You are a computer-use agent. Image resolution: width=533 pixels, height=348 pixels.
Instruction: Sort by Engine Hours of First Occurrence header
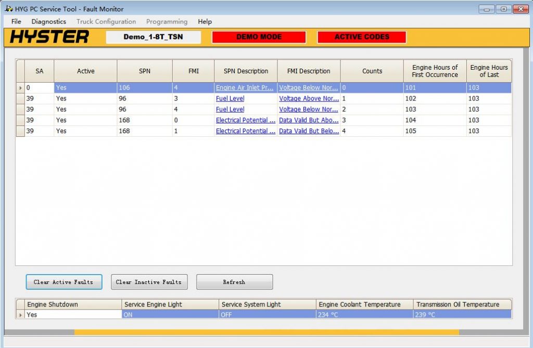pos(435,71)
